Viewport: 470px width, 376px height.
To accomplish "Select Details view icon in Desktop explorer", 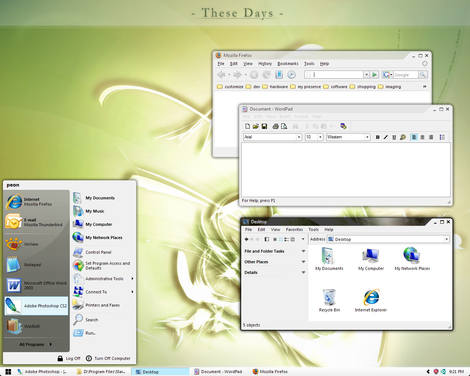I will pyautogui.click(x=293, y=239).
